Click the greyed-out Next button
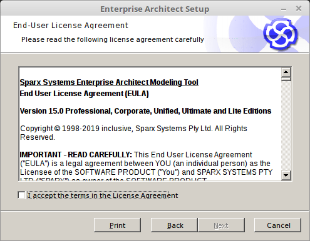This screenshot has width=310, height=241. (x=221, y=225)
